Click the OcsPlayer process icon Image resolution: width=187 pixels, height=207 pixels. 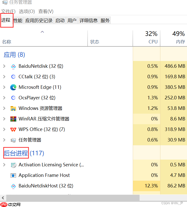coord(13,98)
